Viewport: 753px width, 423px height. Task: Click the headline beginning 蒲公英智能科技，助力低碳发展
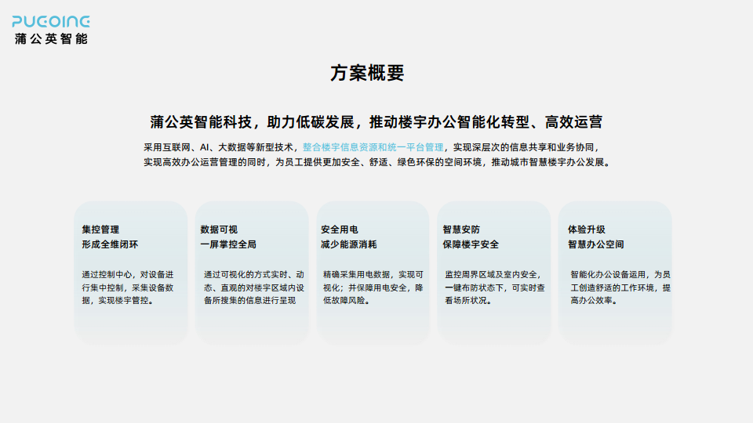(x=376, y=122)
